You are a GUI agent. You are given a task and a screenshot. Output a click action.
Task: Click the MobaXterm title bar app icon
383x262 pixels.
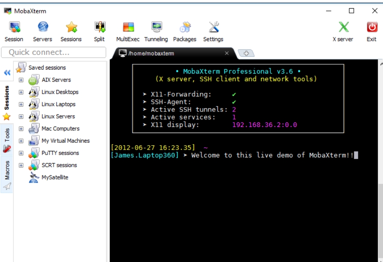click(x=8, y=11)
